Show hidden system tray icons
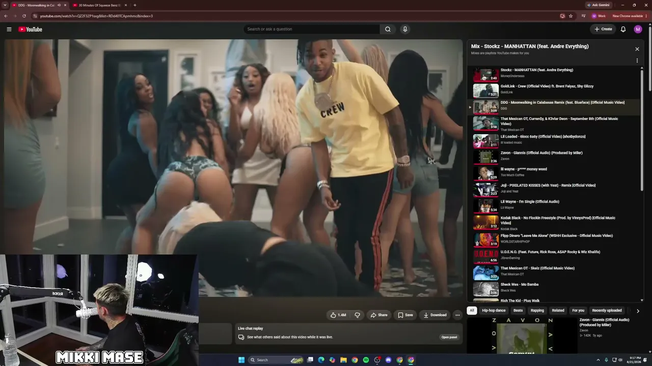The width and height of the screenshot is (652, 366). (598, 360)
